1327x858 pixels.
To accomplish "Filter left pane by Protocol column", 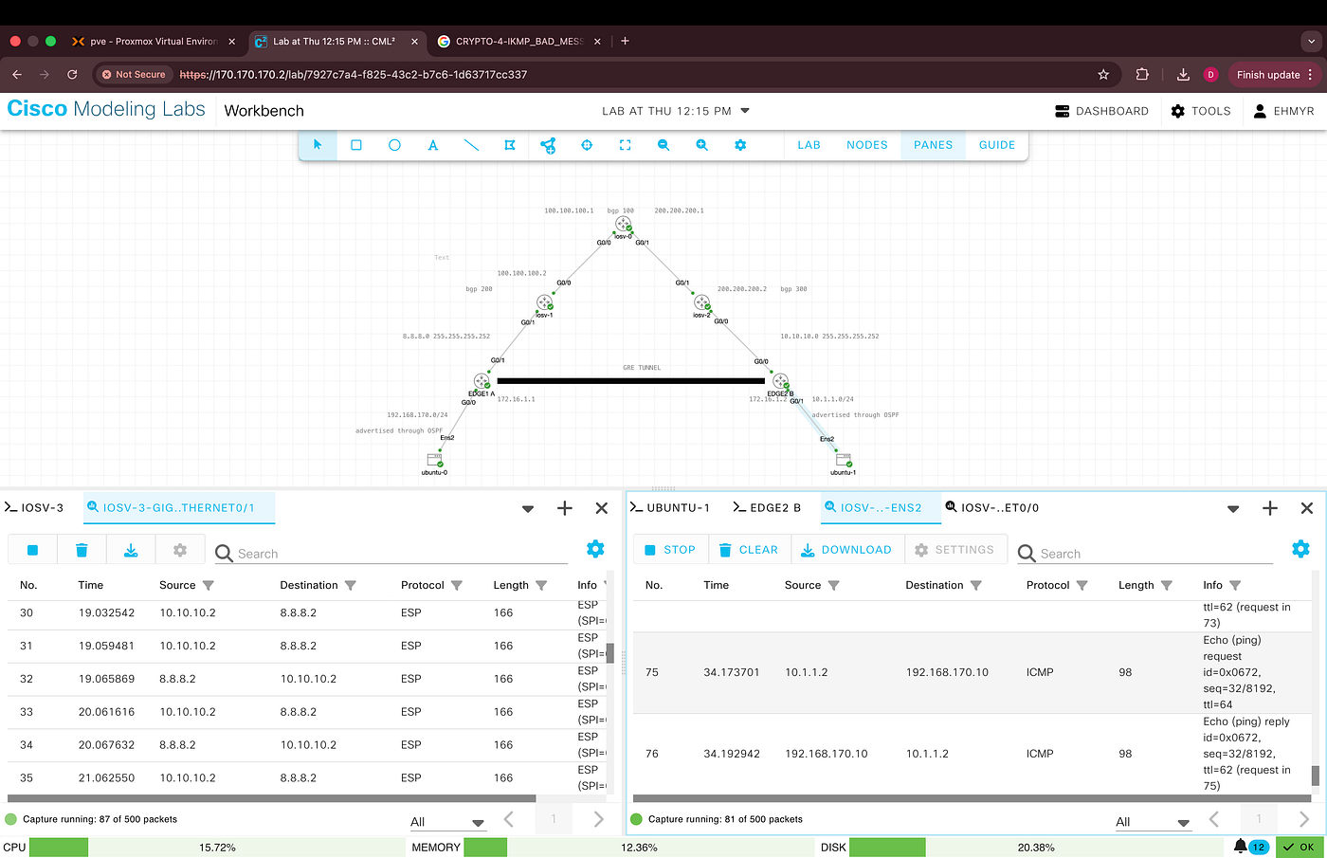I will pos(457,586).
